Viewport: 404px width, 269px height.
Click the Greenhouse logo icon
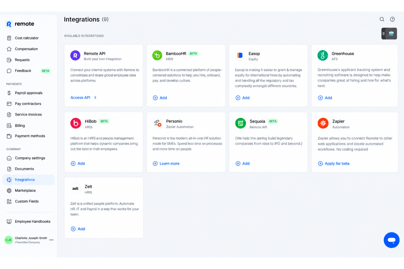point(323,56)
